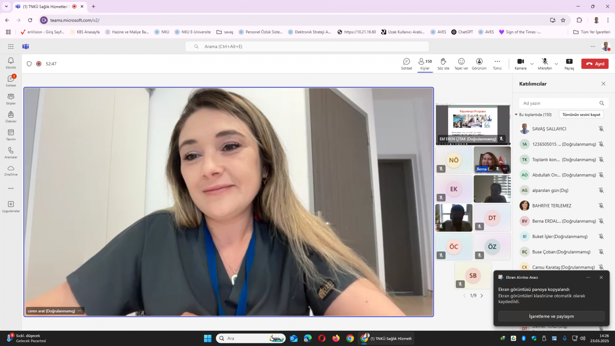Toggle the Kamera on or off

(x=520, y=64)
